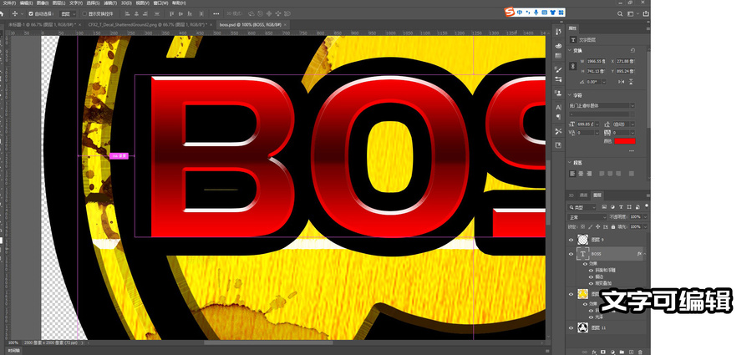
Task: Open the 滤镜 (Filter) menu
Action: coord(111,3)
